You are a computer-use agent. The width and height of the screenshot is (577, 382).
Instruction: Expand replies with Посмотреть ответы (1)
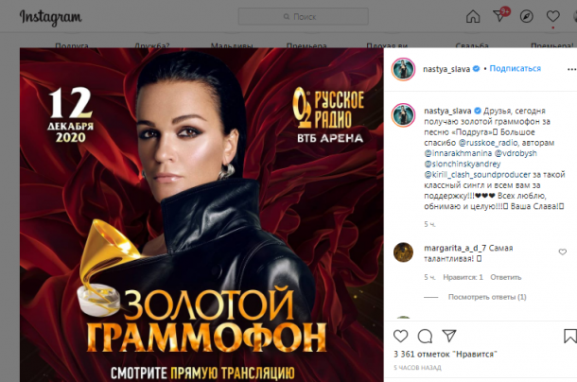pyautogui.click(x=487, y=297)
